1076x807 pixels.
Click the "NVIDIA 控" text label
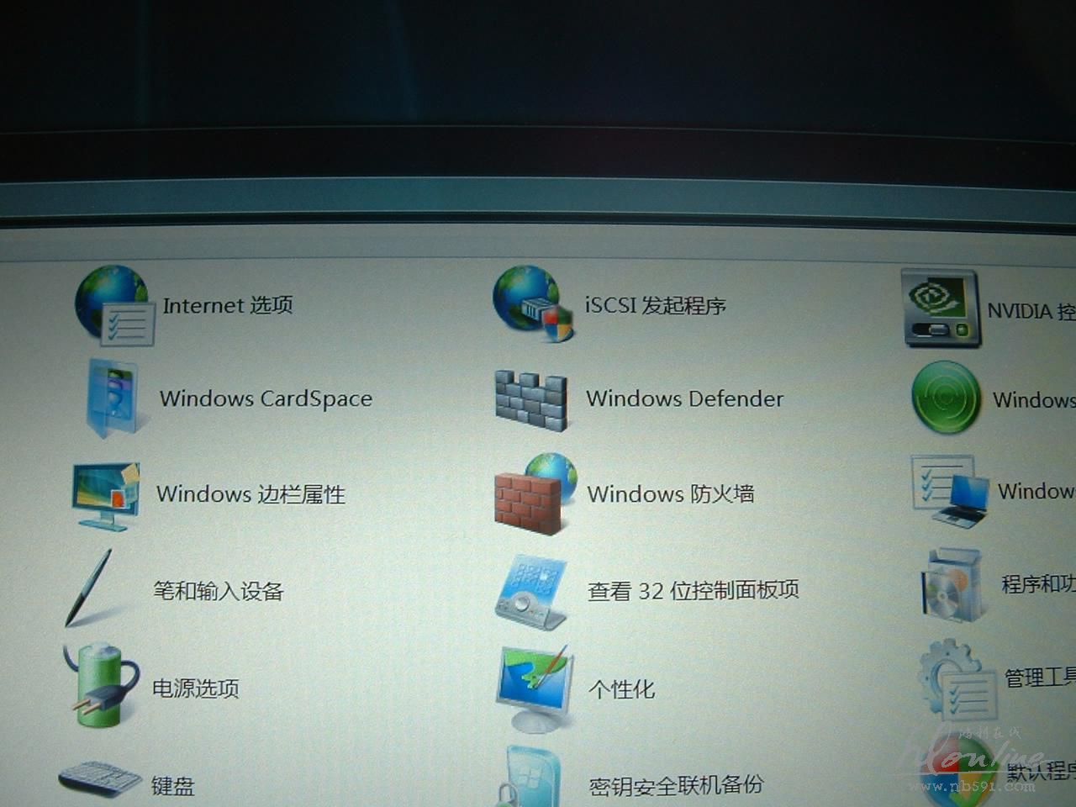tap(1031, 311)
